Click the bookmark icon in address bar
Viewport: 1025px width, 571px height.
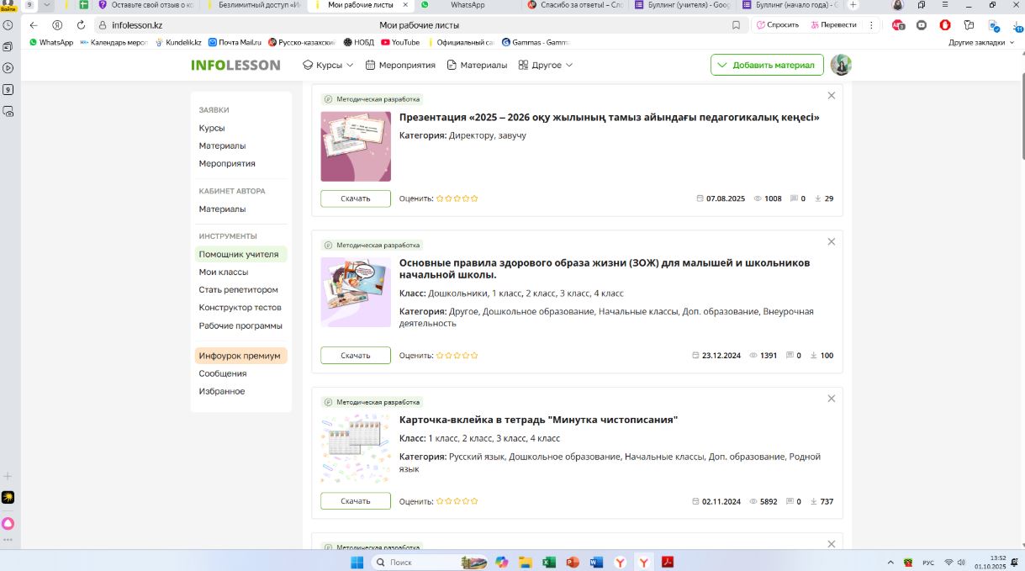pyautogui.click(x=736, y=25)
